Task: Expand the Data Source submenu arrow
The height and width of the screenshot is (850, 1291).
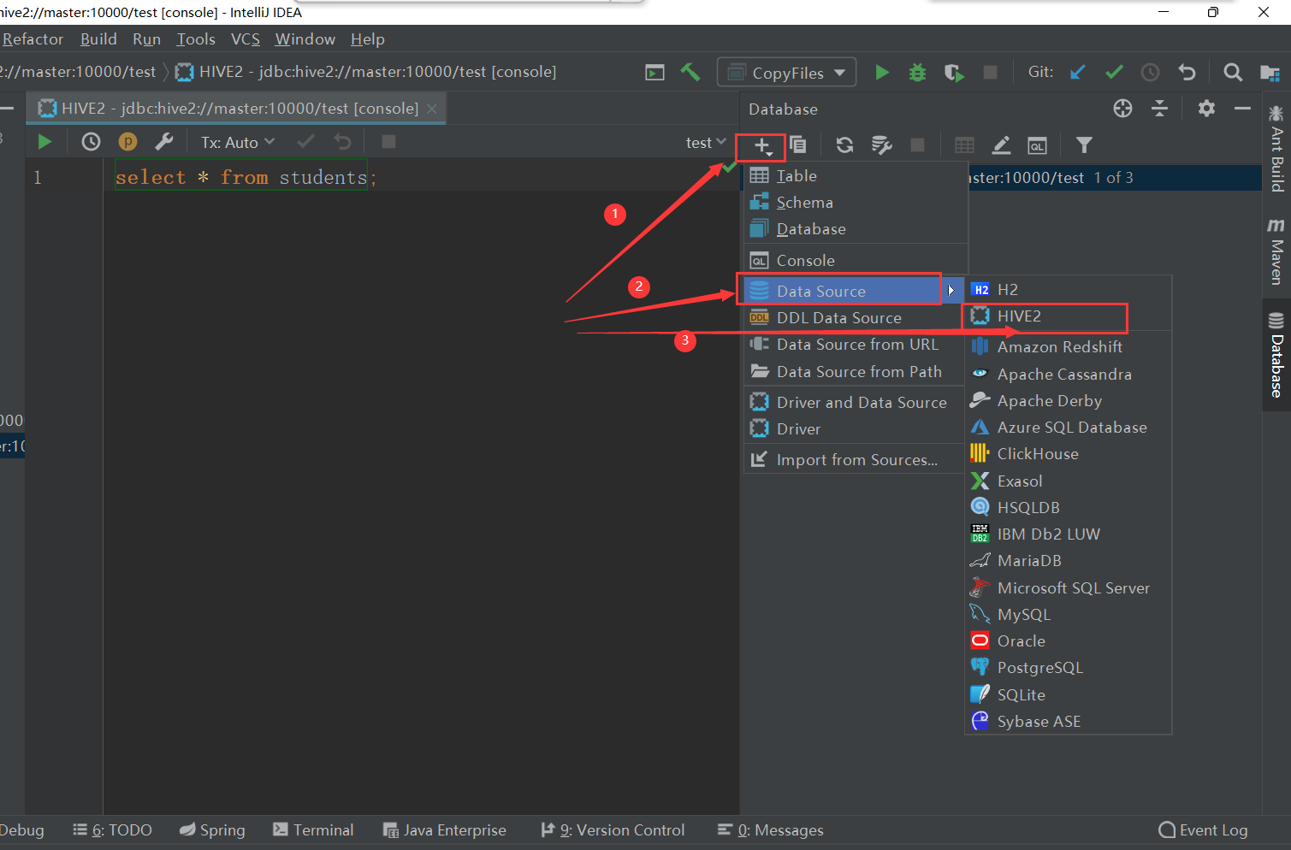Action: point(950,291)
